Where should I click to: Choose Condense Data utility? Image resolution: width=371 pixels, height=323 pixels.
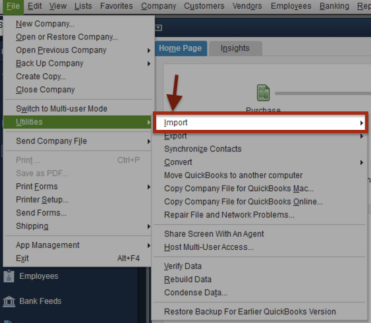coord(260,293)
